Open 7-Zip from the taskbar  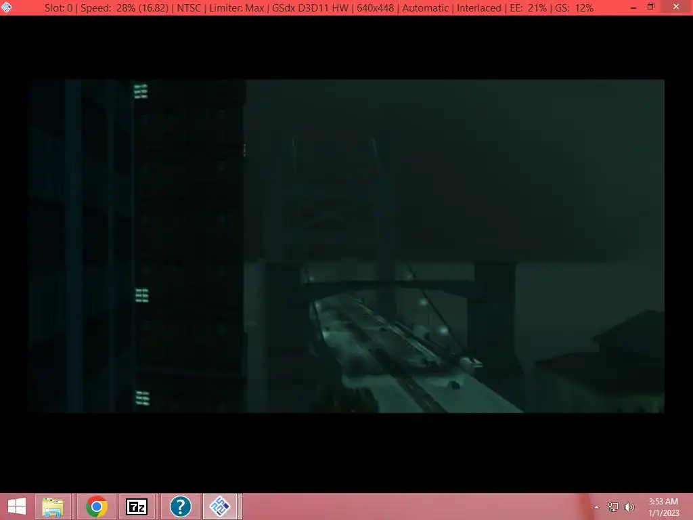137,506
